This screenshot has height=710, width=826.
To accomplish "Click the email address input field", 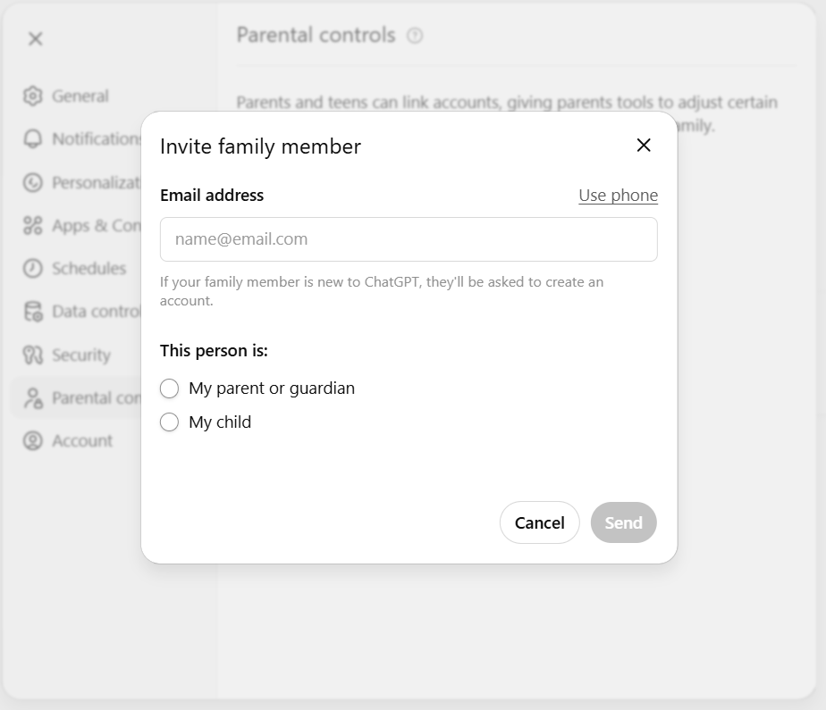I will (x=409, y=239).
